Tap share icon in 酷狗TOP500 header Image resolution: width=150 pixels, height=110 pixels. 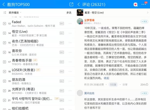tap(71, 4)
